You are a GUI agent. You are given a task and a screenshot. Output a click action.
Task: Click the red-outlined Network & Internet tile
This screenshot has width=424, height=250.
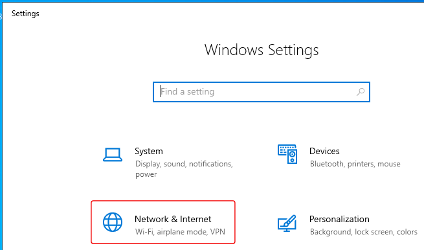[x=163, y=222]
